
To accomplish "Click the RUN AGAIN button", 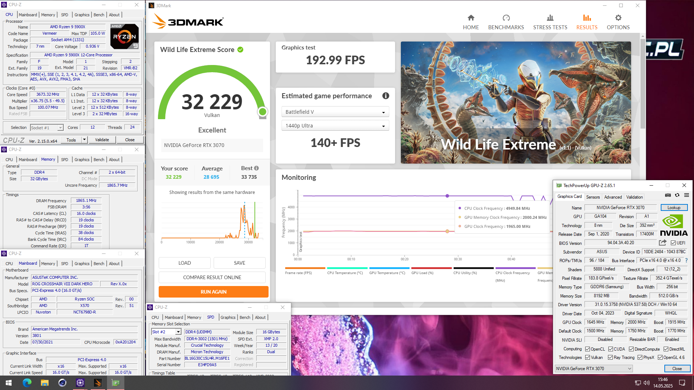I will click(x=213, y=292).
